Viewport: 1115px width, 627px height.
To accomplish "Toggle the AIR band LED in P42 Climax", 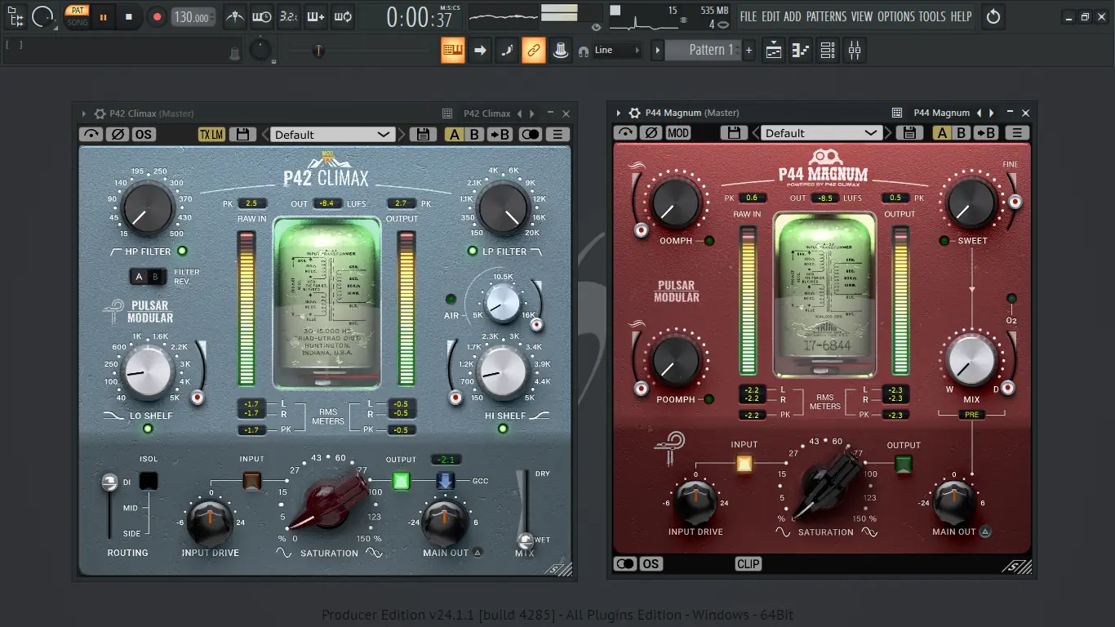I will [450, 299].
